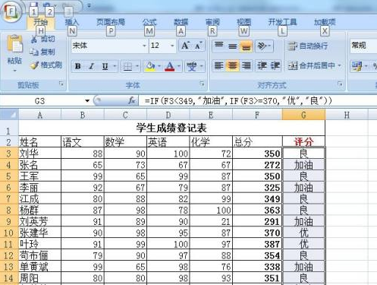
Task: Click the Name Box showing G3
Action: (40, 101)
